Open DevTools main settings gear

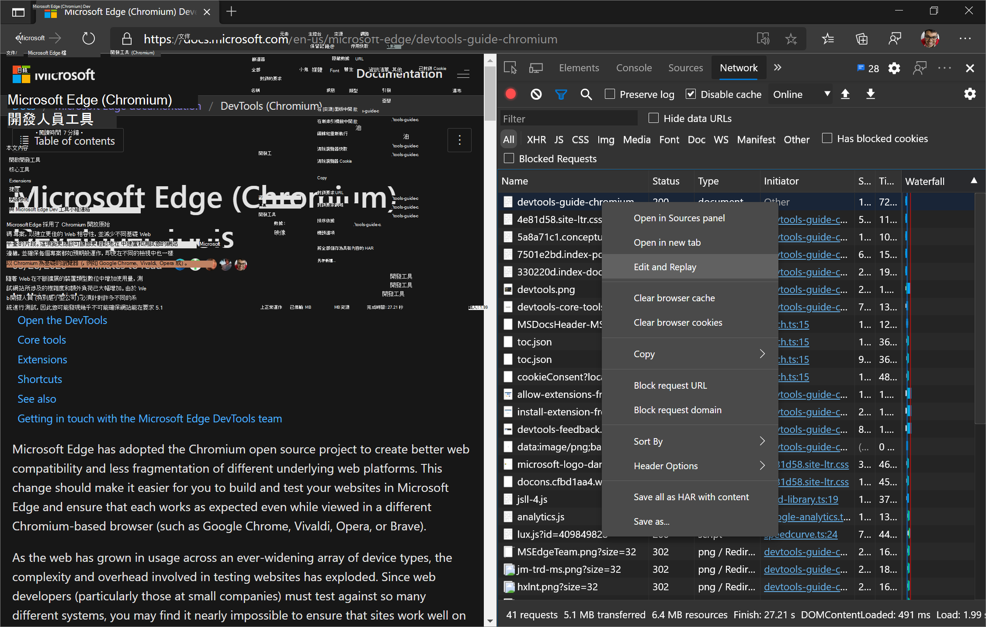(x=894, y=68)
